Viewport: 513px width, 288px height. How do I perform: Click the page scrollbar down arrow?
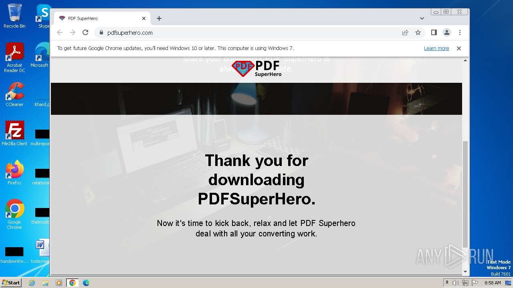(x=465, y=272)
